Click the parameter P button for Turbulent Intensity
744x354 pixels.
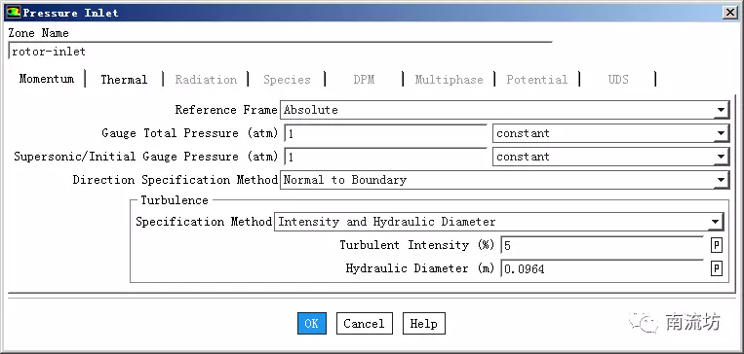point(716,245)
